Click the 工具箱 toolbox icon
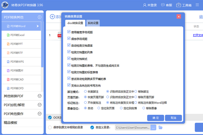The width and height of the screenshot is (203, 135). tap(179, 5)
